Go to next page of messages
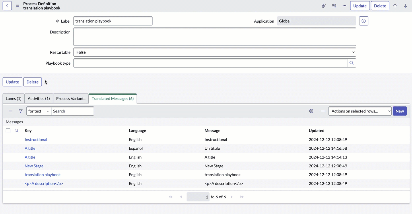The height and width of the screenshot is (214, 412). [232, 197]
